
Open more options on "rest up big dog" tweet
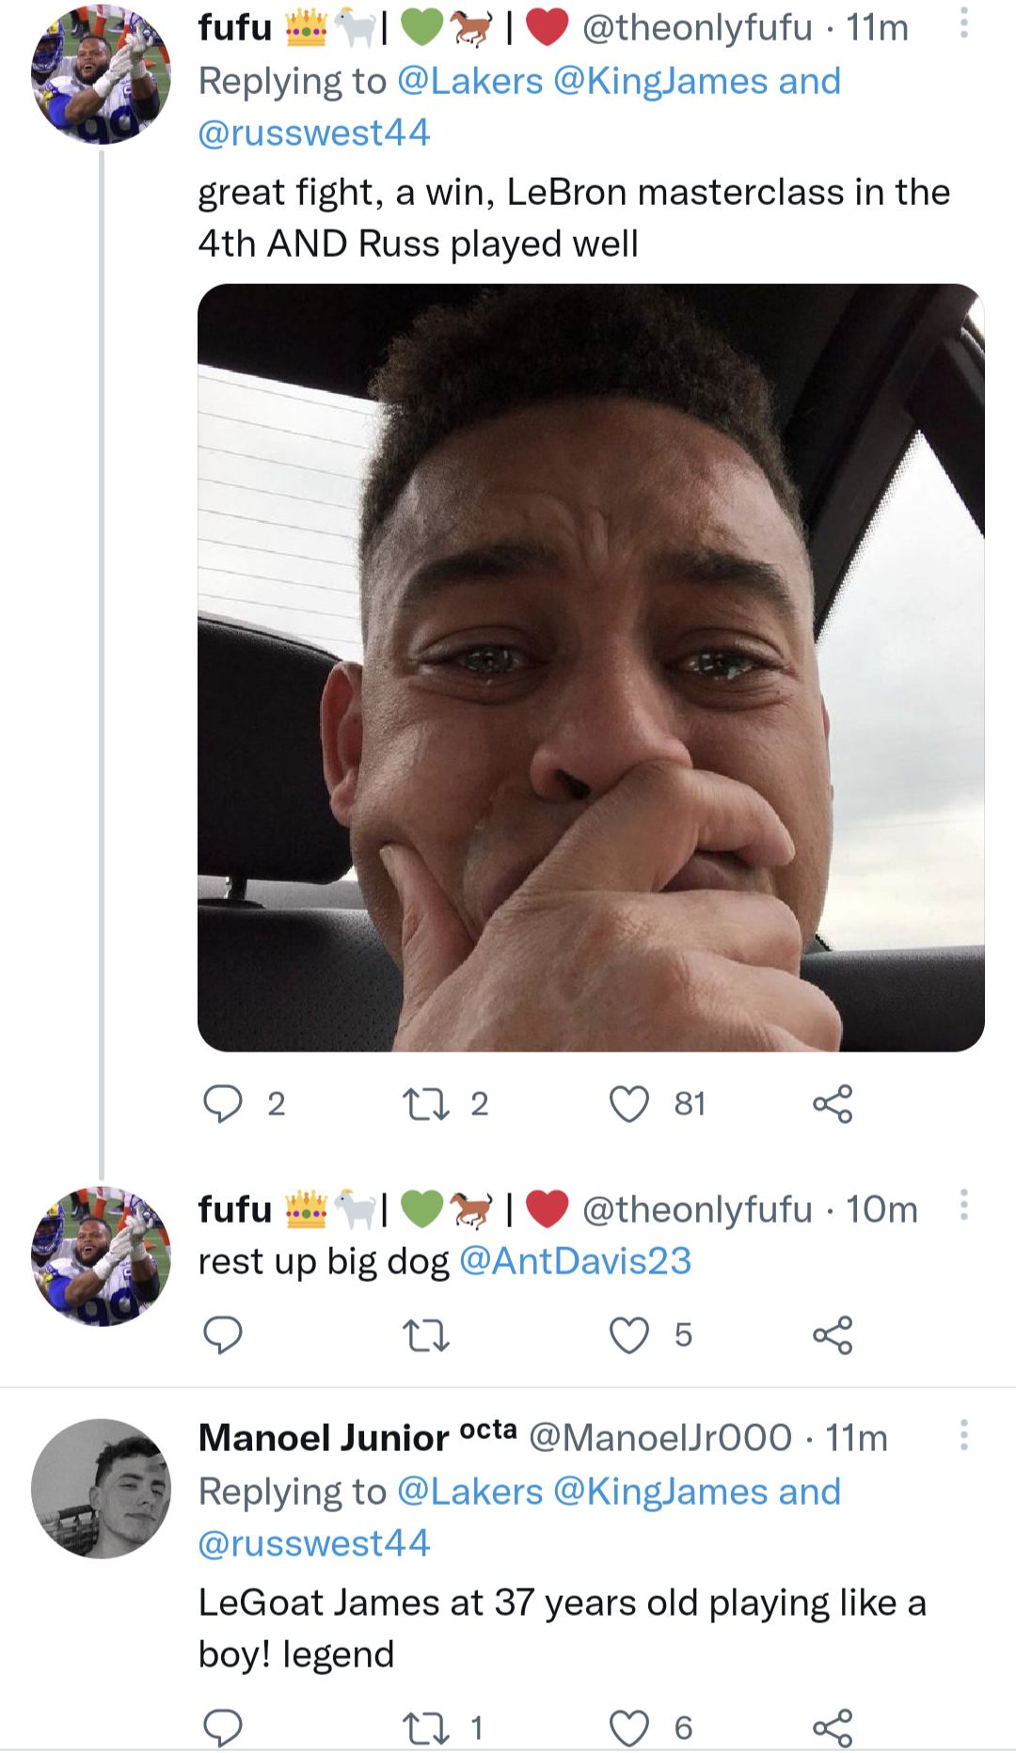963,1205
